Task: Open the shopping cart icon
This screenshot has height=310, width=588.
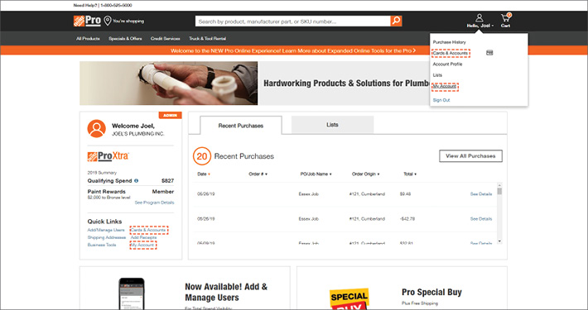Action: click(505, 17)
